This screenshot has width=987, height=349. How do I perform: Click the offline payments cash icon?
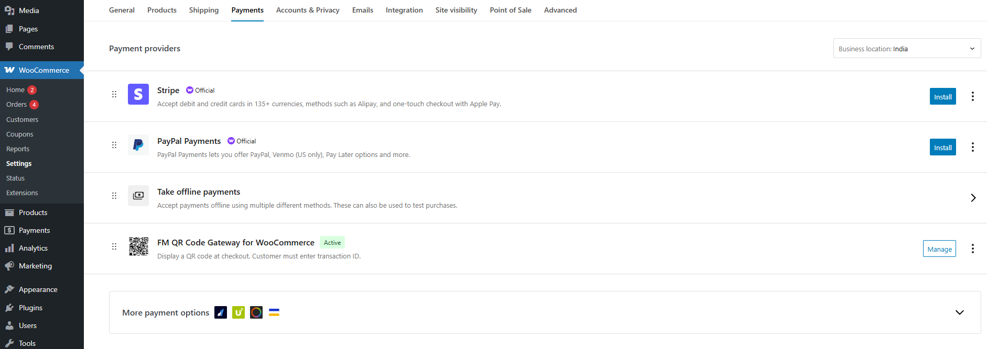[138, 196]
